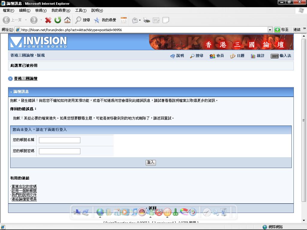Click the 您的帳號名稱 username input field
The height and width of the screenshot is (230, 307).
(x=60, y=140)
